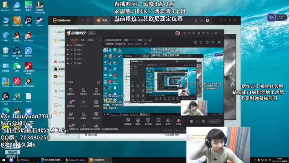
Task: Open the record video button
Action: click(192, 121)
